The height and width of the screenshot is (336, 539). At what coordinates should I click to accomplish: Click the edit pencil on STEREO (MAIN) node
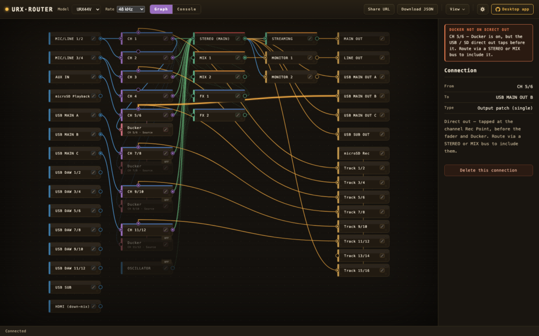point(237,39)
